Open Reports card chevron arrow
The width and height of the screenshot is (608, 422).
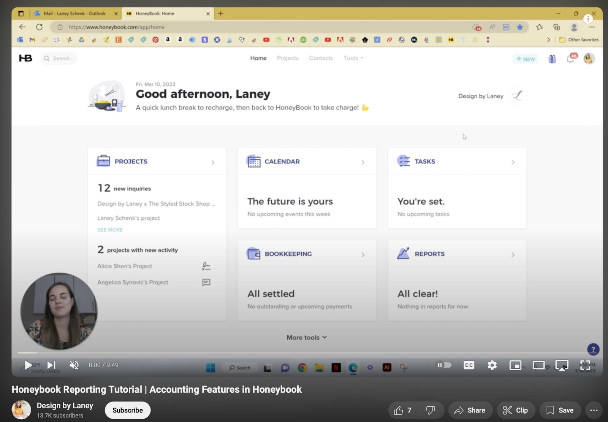pyautogui.click(x=513, y=255)
